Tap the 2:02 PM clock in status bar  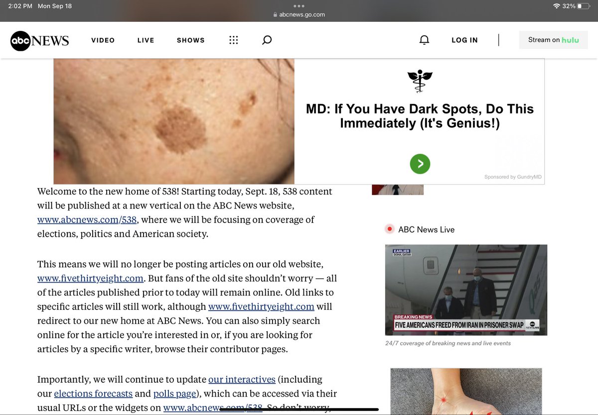20,6
